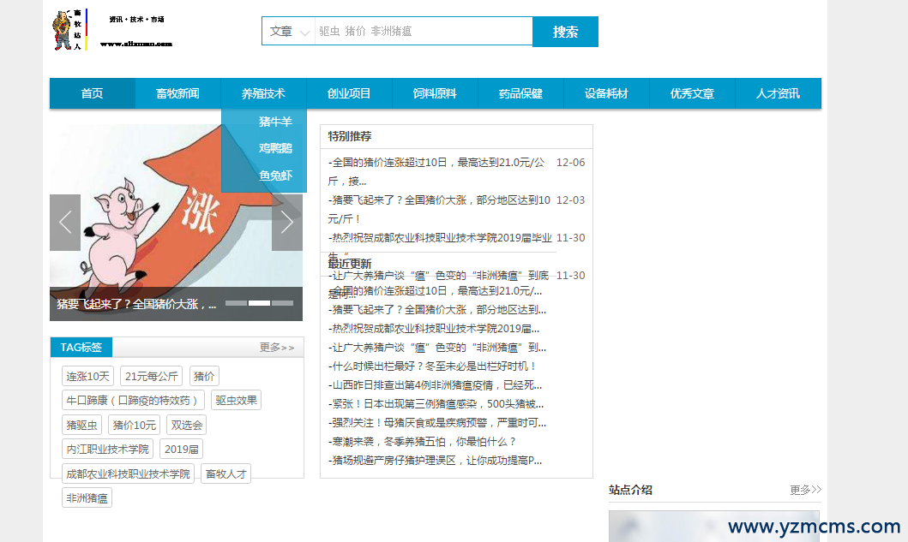The image size is (908, 542).
Task: Click the 驱虫效果 tag
Action: [237, 400]
